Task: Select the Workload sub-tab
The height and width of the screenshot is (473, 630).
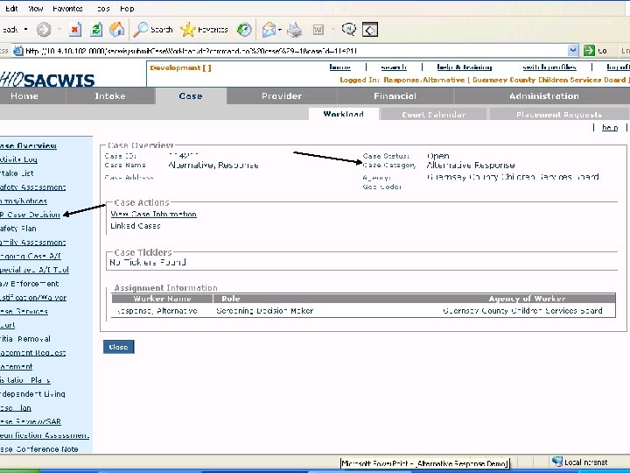Action: pos(344,114)
